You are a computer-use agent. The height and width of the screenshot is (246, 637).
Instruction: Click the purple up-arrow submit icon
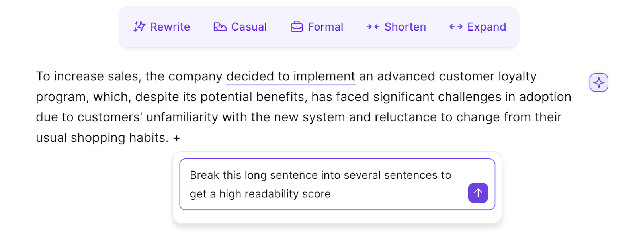(478, 193)
